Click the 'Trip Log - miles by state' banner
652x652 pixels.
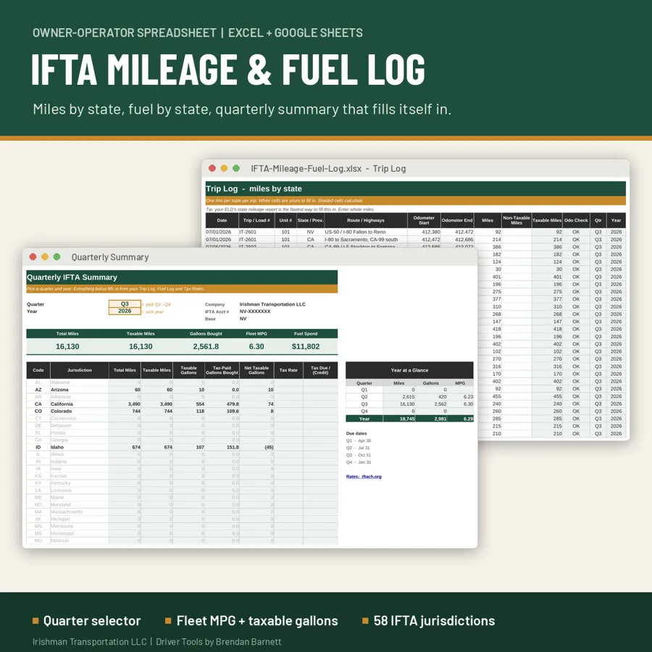coord(416,189)
